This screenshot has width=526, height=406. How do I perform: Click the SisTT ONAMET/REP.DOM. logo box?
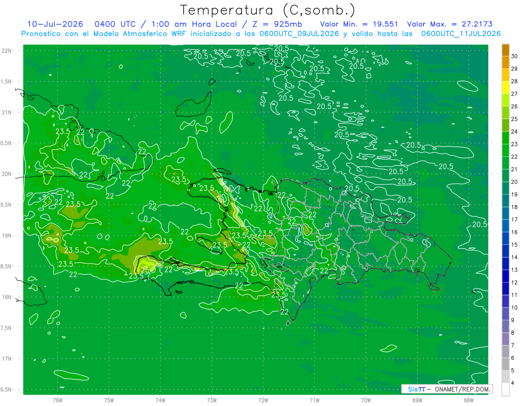(447, 389)
